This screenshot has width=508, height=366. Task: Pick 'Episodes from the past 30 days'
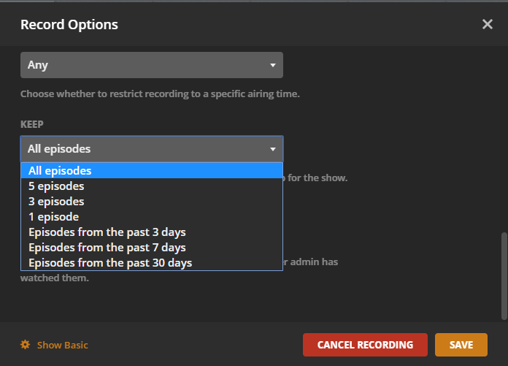110,263
